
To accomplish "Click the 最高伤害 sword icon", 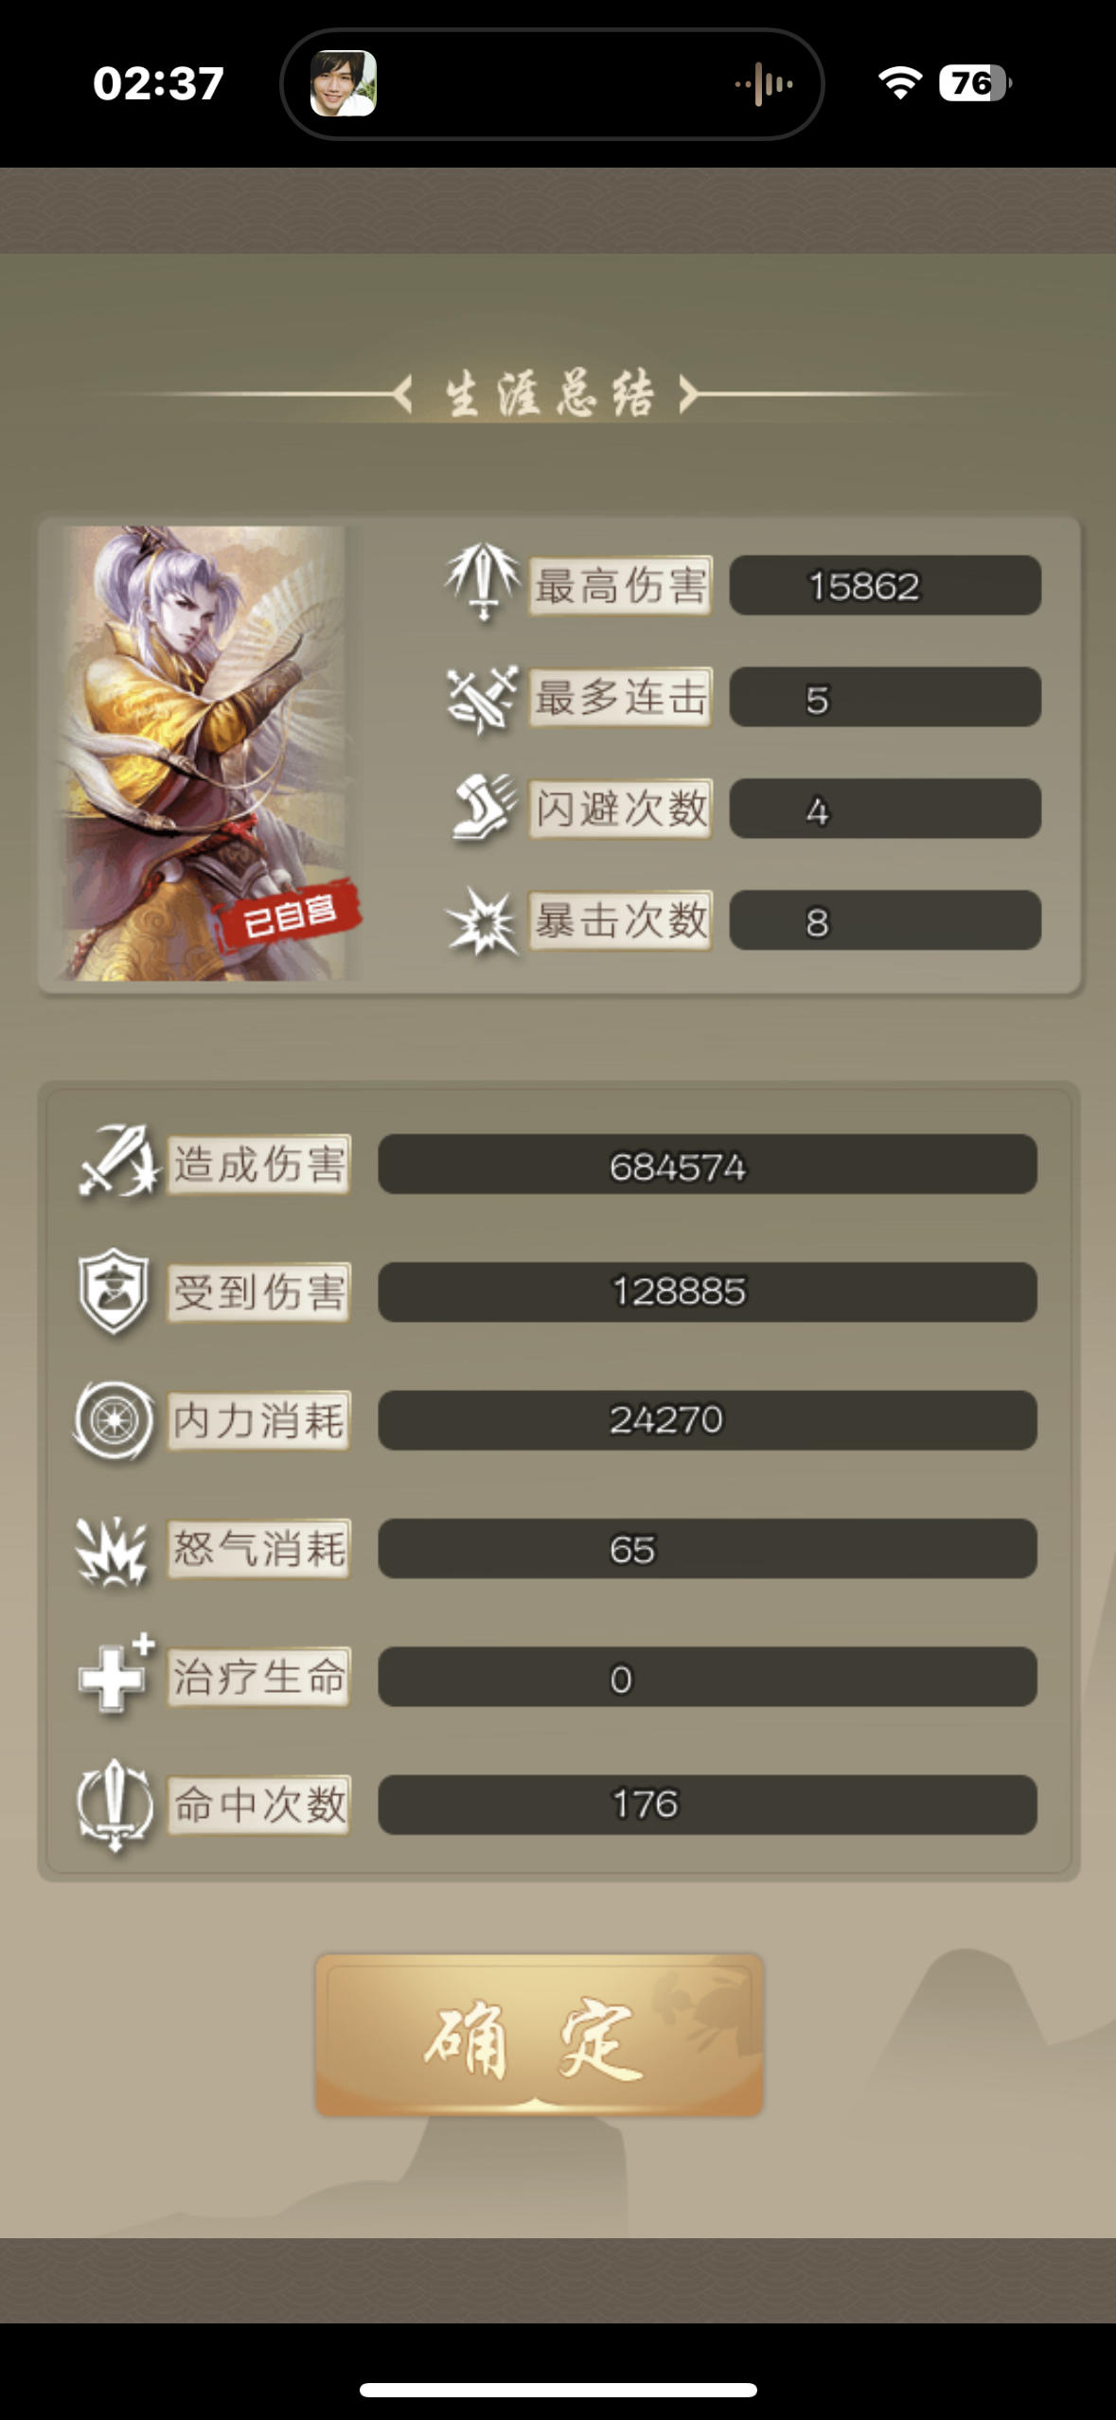I will 483,583.
